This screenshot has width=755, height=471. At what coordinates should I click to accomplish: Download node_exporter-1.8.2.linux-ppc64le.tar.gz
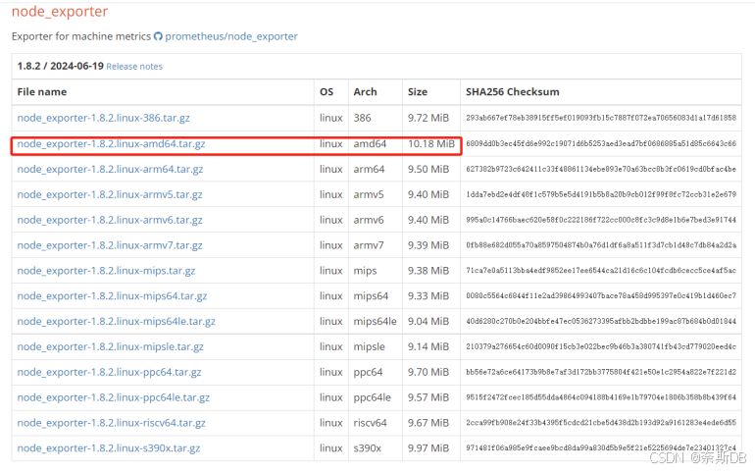coord(114,397)
